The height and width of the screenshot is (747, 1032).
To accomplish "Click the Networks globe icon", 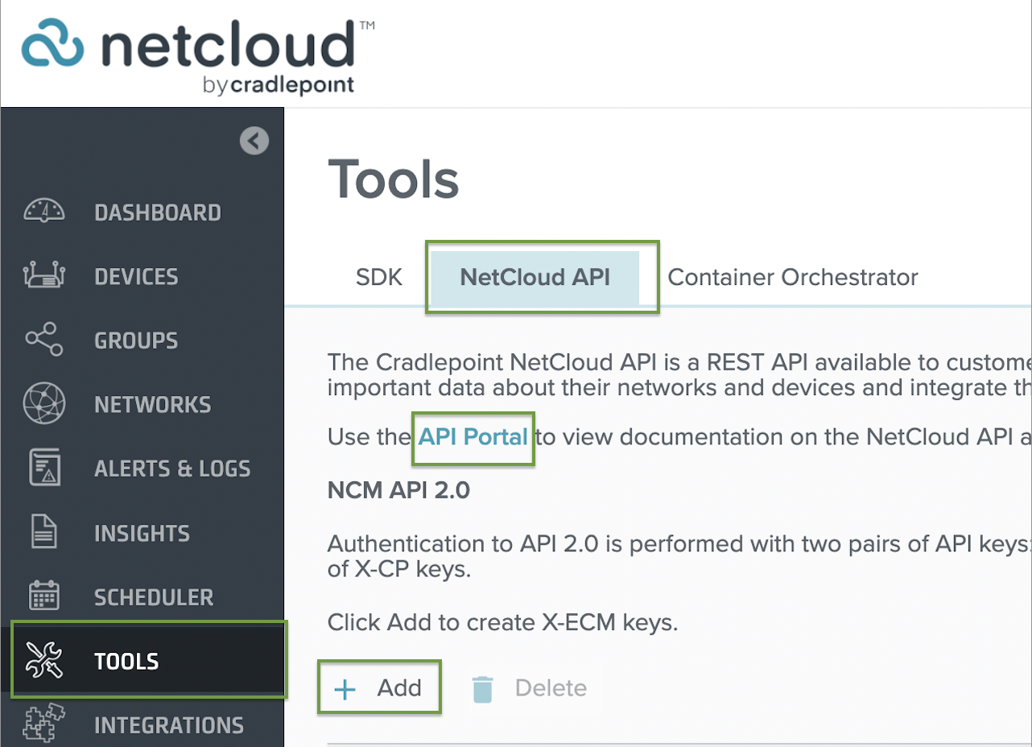I will pos(43,404).
